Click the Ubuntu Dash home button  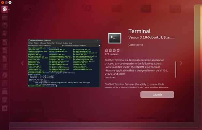pyautogui.click(x=5, y=9)
